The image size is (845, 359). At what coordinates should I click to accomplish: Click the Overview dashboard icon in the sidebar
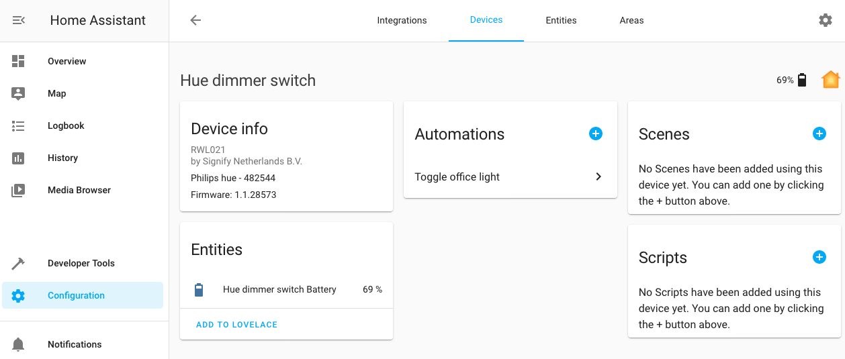pyautogui.click(x=18, y=61)
